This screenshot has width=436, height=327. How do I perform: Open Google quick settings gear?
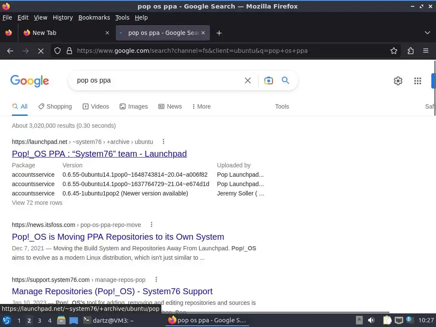[398, 81]
